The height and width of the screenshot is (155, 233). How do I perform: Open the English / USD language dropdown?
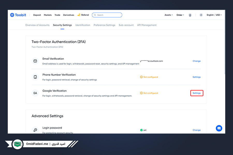coord(214,15)
